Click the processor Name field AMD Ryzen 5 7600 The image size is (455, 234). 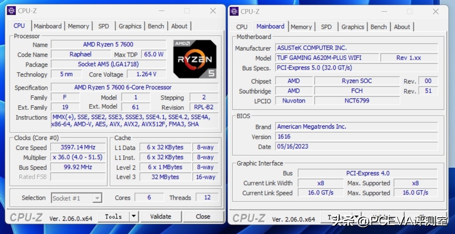coord(108,44)
